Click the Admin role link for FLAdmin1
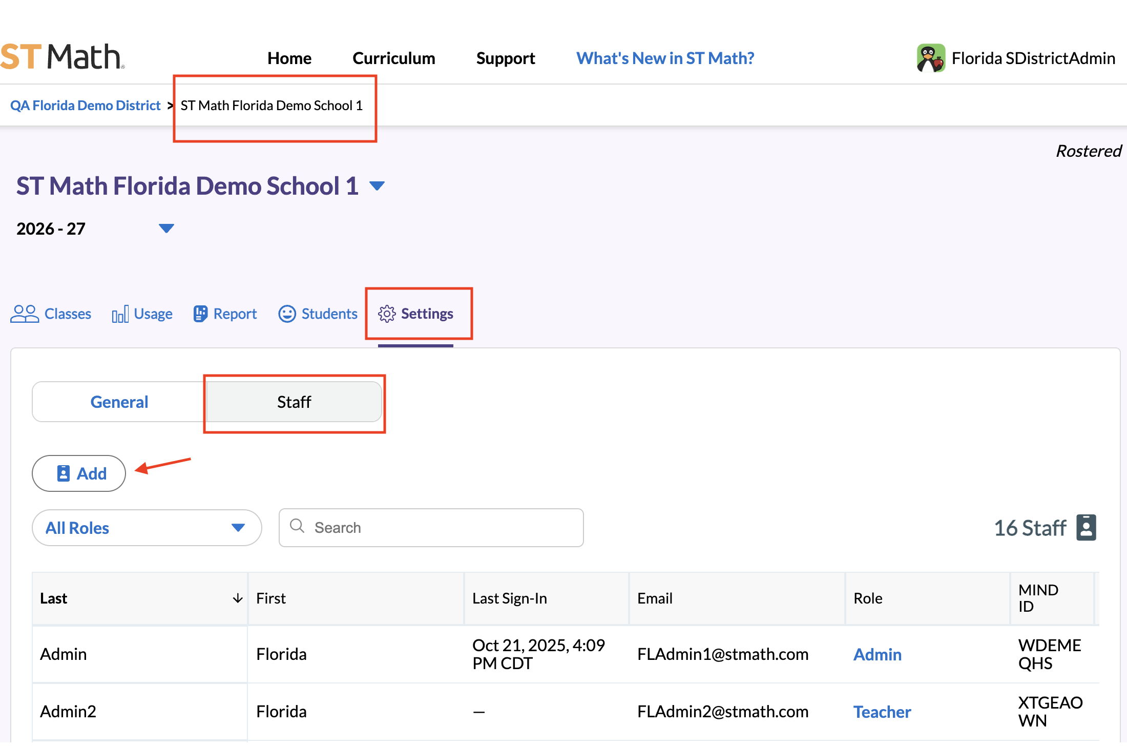This screenshot has height=747, width=1127. (x=877, y=655)
